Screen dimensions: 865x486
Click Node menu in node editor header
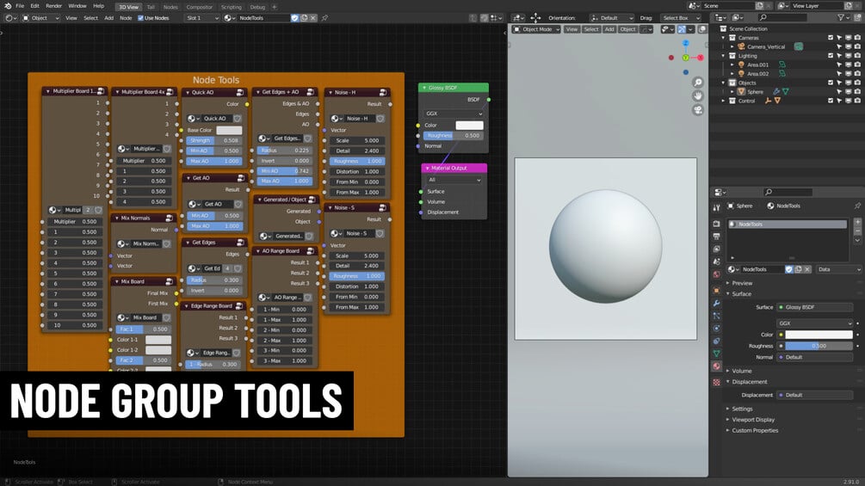tap(126, 17)
